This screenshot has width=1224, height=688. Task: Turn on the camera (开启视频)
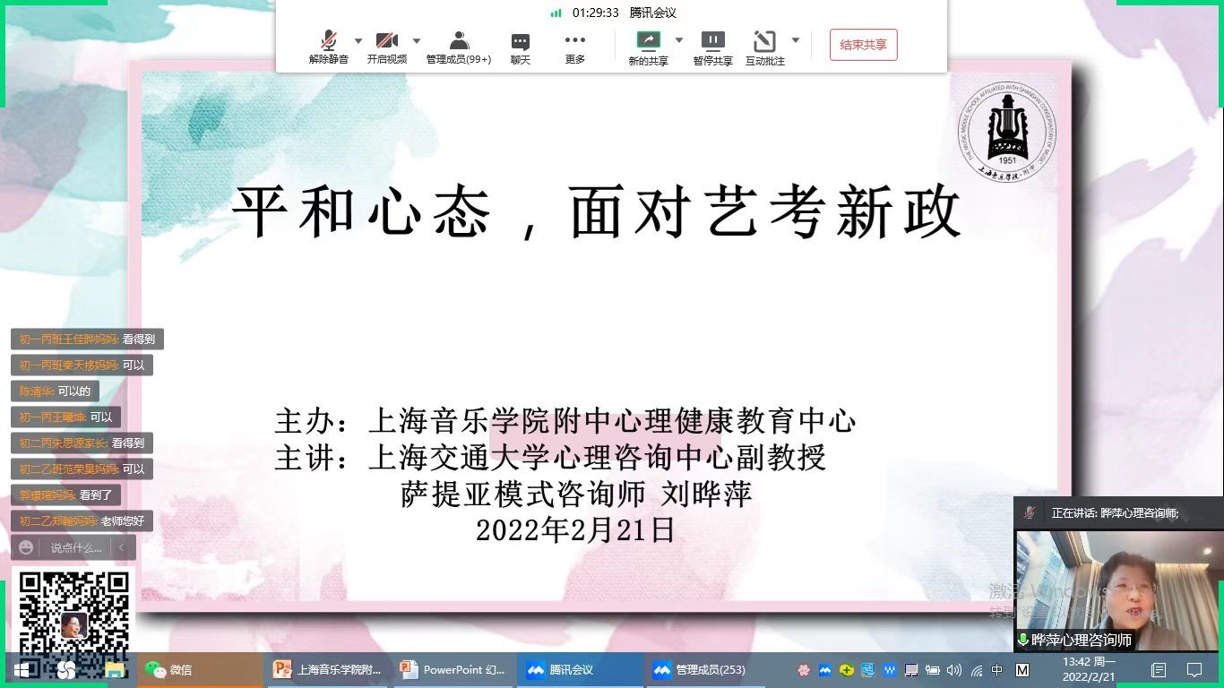[x=386, y=47]
